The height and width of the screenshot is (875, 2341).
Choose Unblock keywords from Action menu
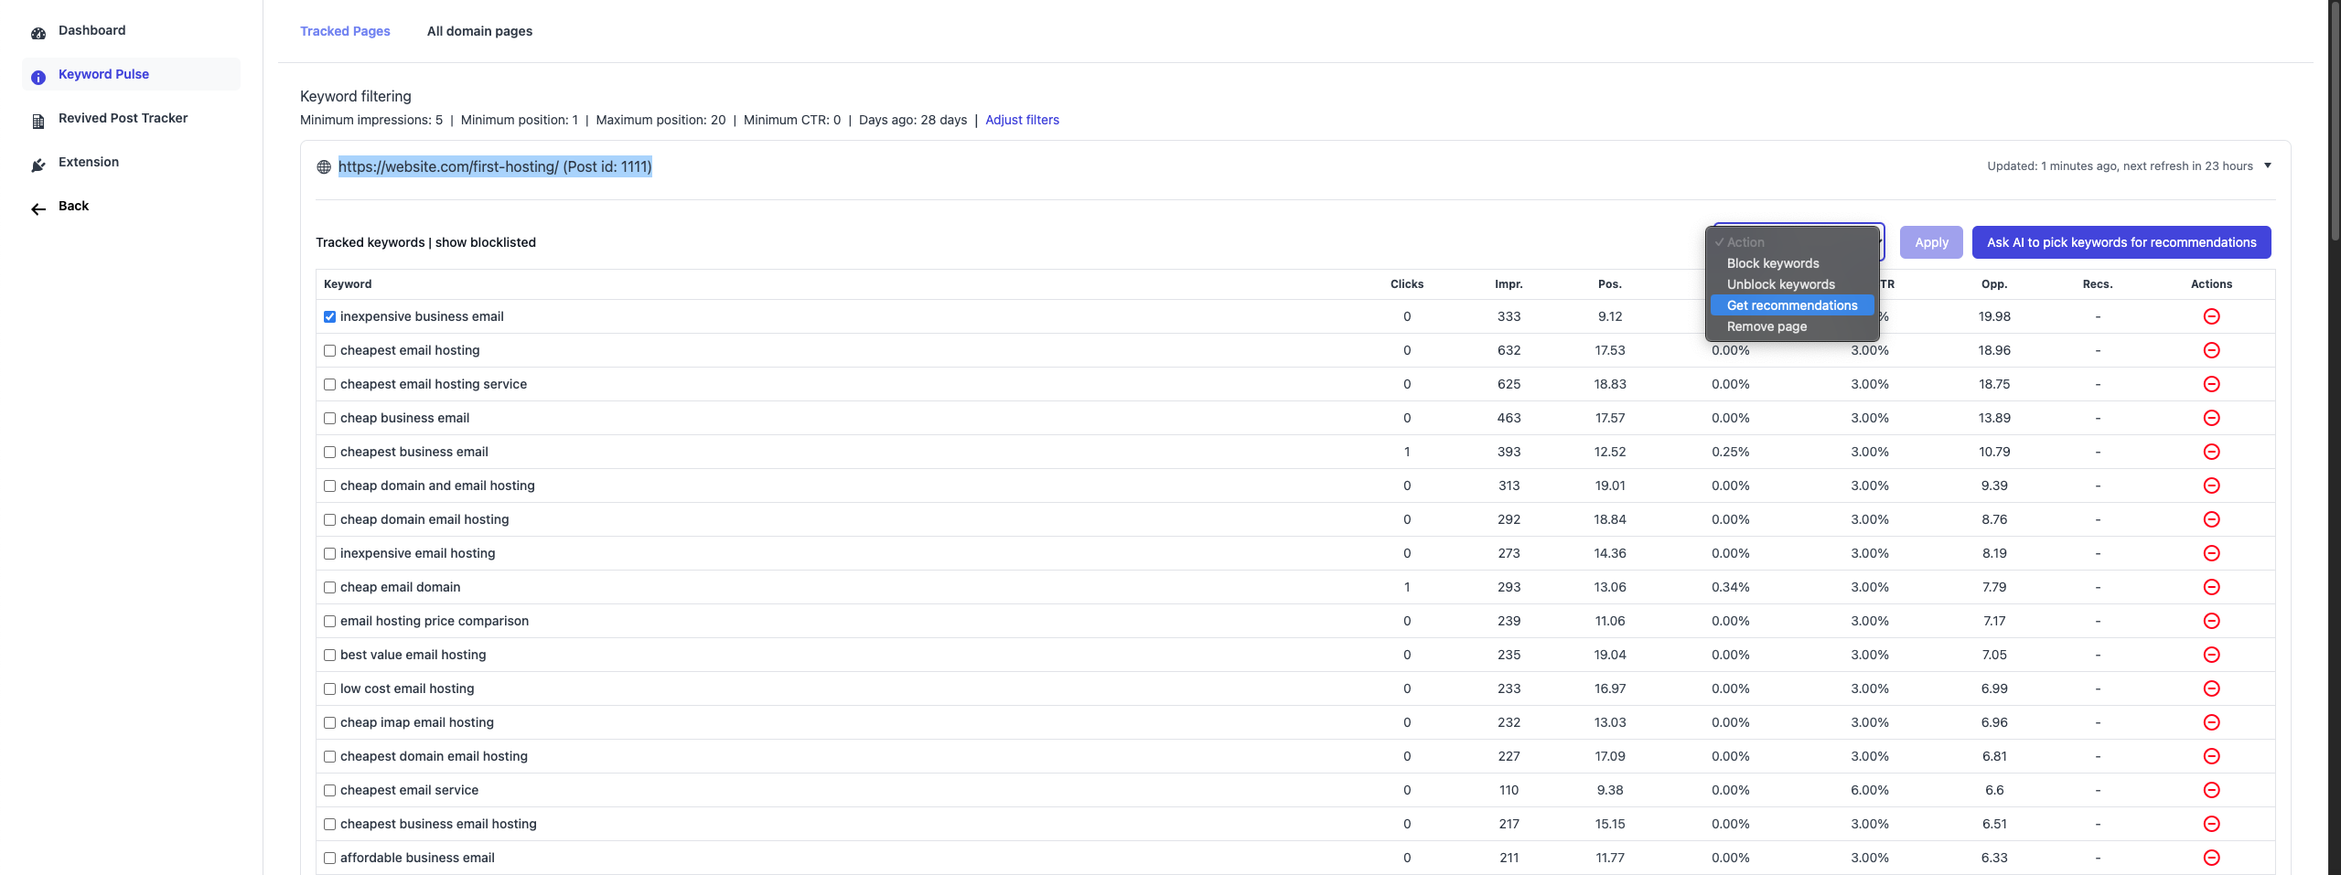[1792, 284]
